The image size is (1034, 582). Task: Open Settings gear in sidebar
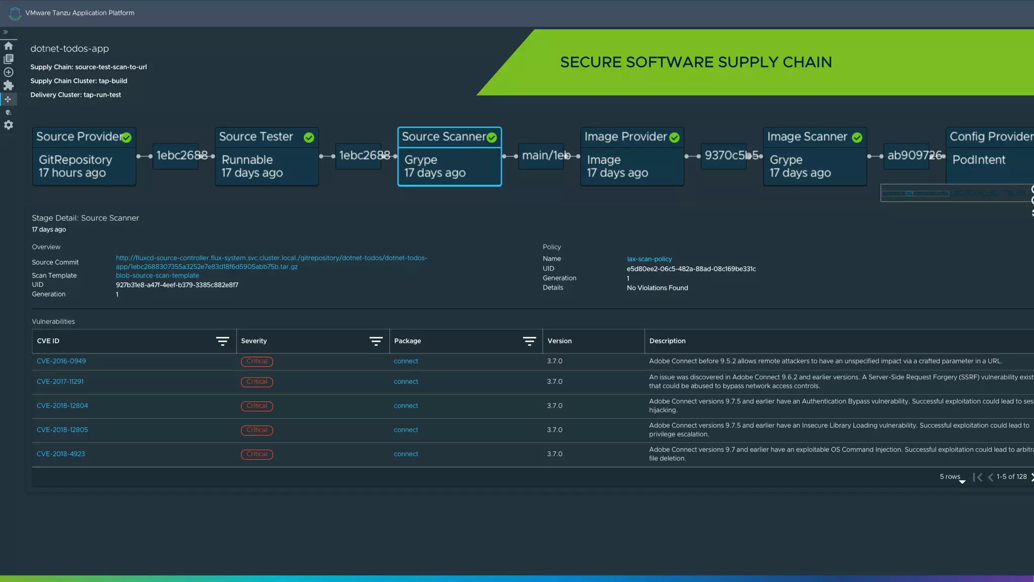point(9,125)
